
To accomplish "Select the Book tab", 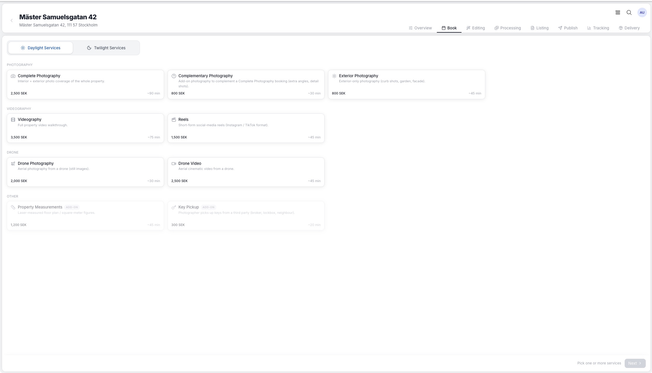I will coord(449,28).
